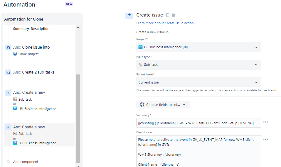This screenshot has height=167, width=281.
Task: Click chevron arrow of the Project dropdown
Action: 256,47
